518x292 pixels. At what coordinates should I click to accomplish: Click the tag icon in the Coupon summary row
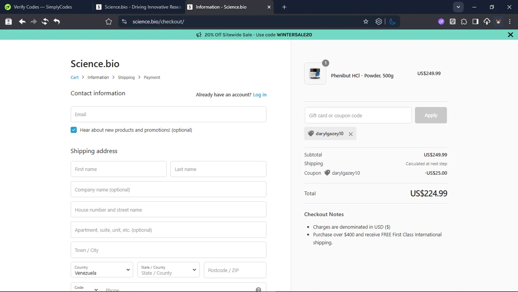(x=327, y=173)
